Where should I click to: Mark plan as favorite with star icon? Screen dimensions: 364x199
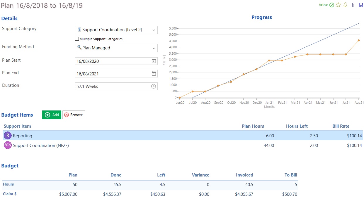coord(339,5)
